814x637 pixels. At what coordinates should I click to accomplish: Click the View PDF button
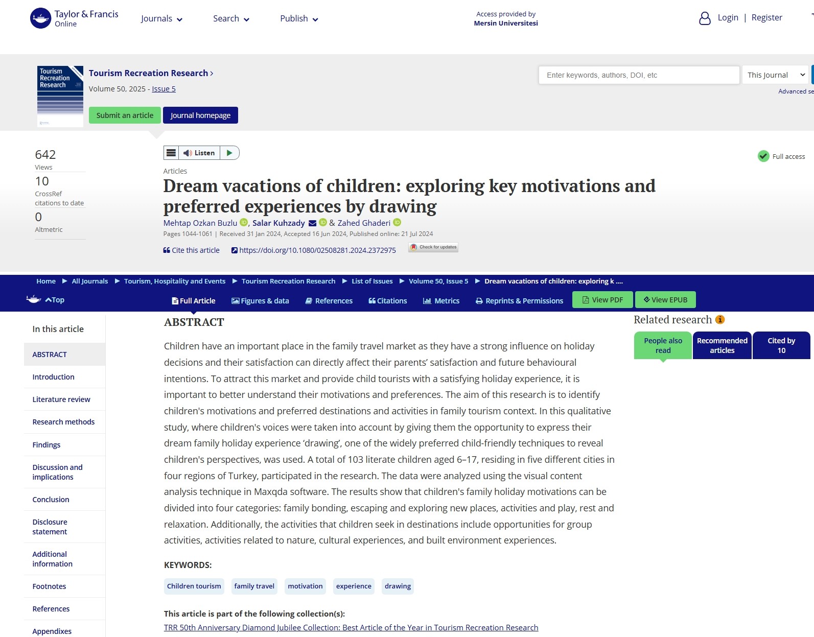click(x=602, y=300)
